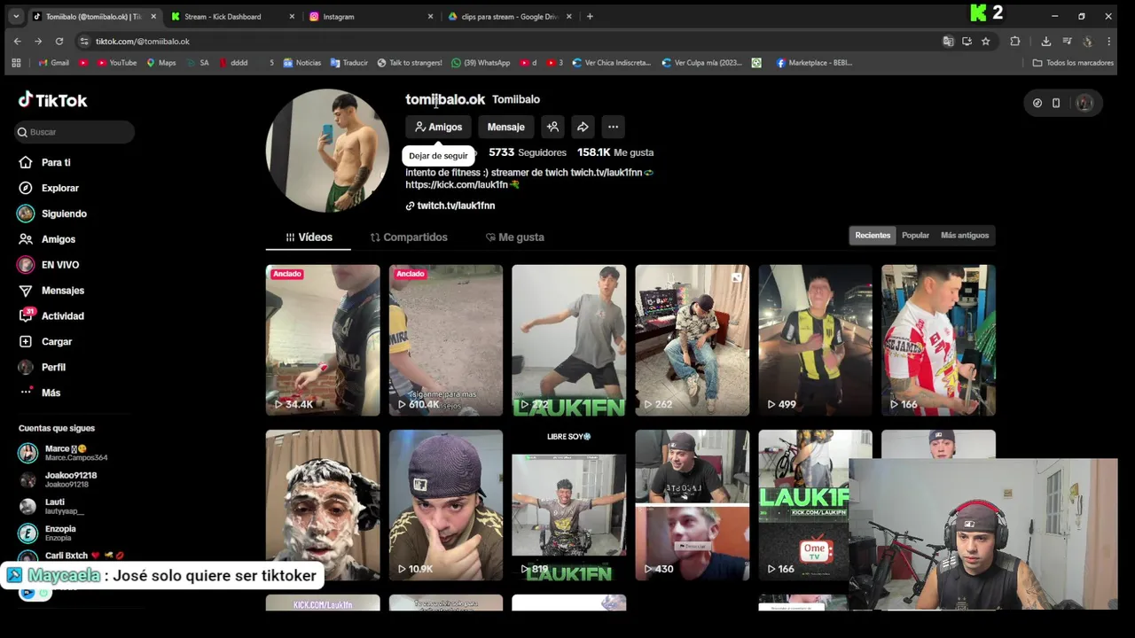Image resolution: width=1135 pixels, height=638 pixels.
Task: Click the coins icon at top right
Action: [x=1037, y=103]
